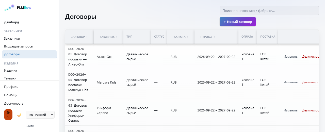Open the PLMflow logo home link
325x132 pixels.
tap(18, 8)
